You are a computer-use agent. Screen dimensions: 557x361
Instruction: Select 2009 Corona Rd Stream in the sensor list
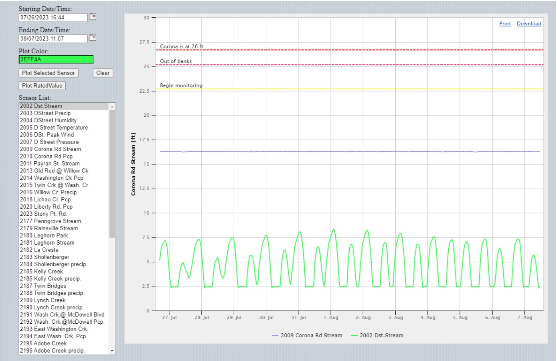coord(51,149)
